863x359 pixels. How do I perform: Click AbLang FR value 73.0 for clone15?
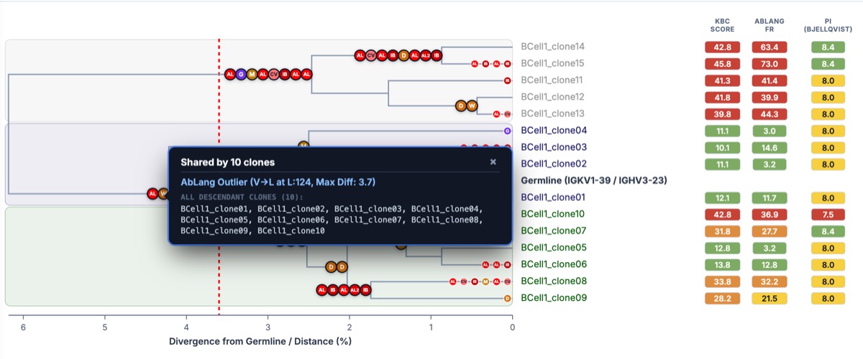tap(770, 63)
